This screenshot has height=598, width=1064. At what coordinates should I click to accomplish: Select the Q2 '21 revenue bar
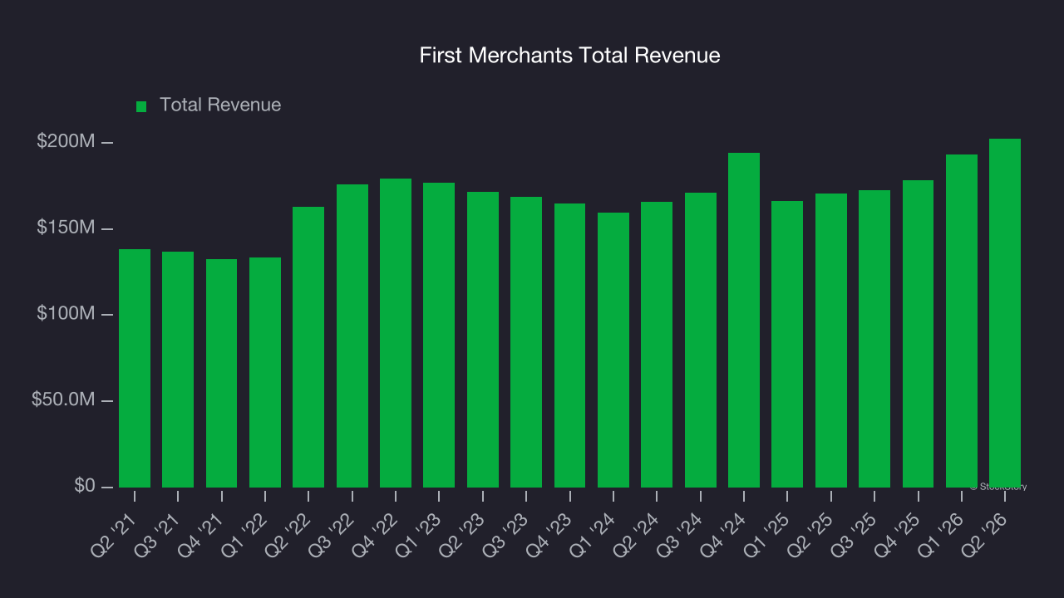(135, 368)
